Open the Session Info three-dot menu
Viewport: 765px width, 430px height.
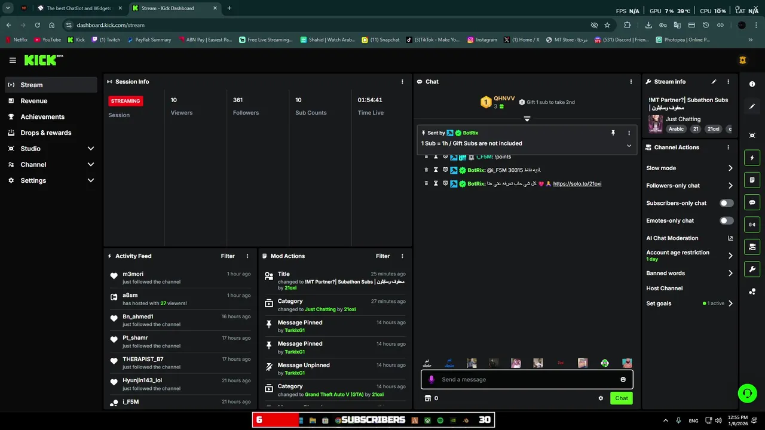pyautogui.click(x=402, y=82)
